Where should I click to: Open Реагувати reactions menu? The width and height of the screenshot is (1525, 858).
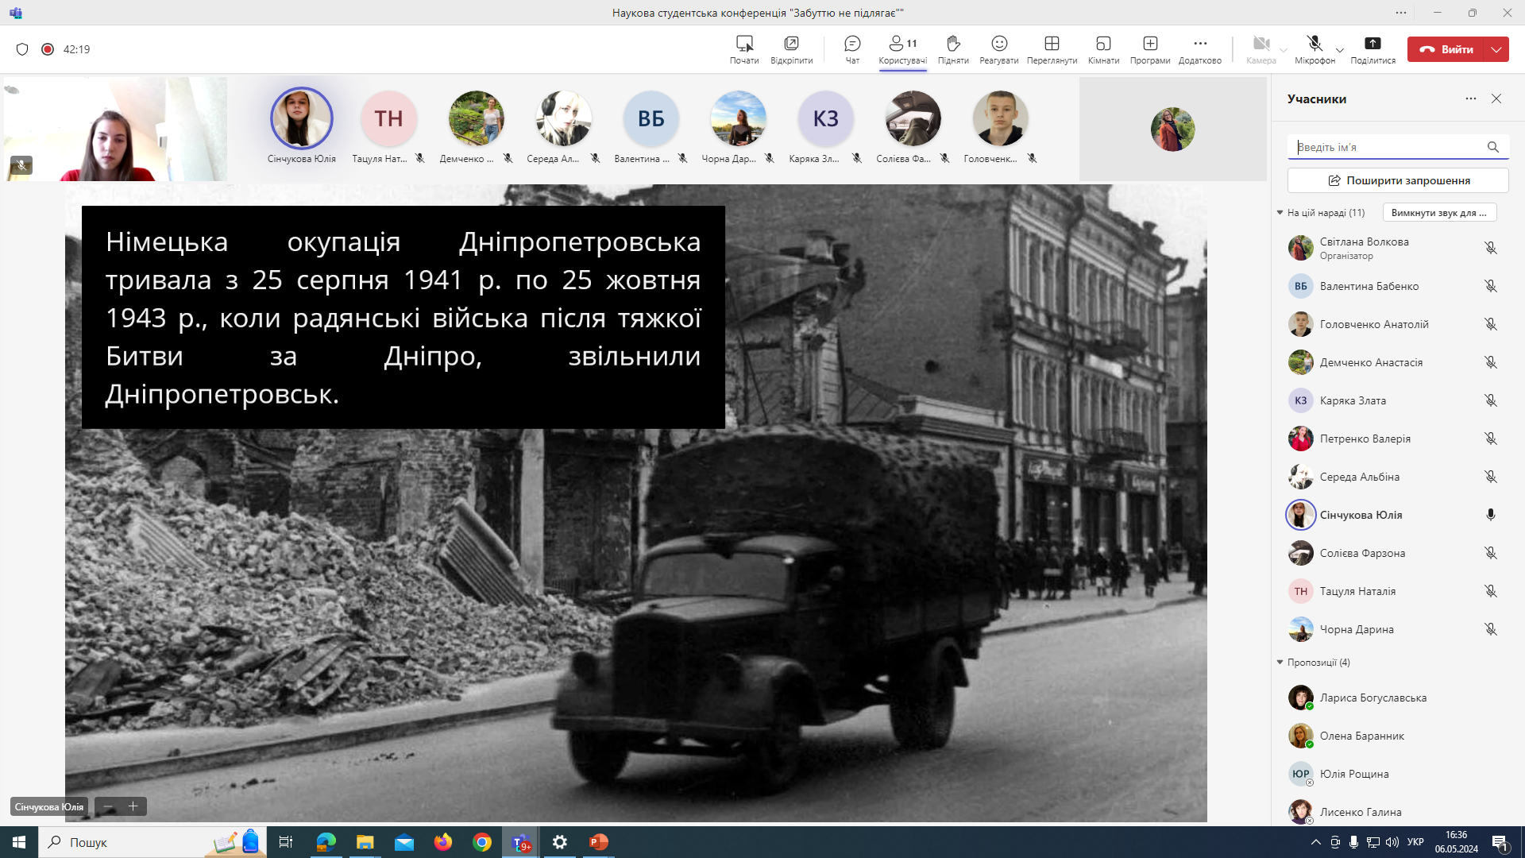[x=999, y=49]
